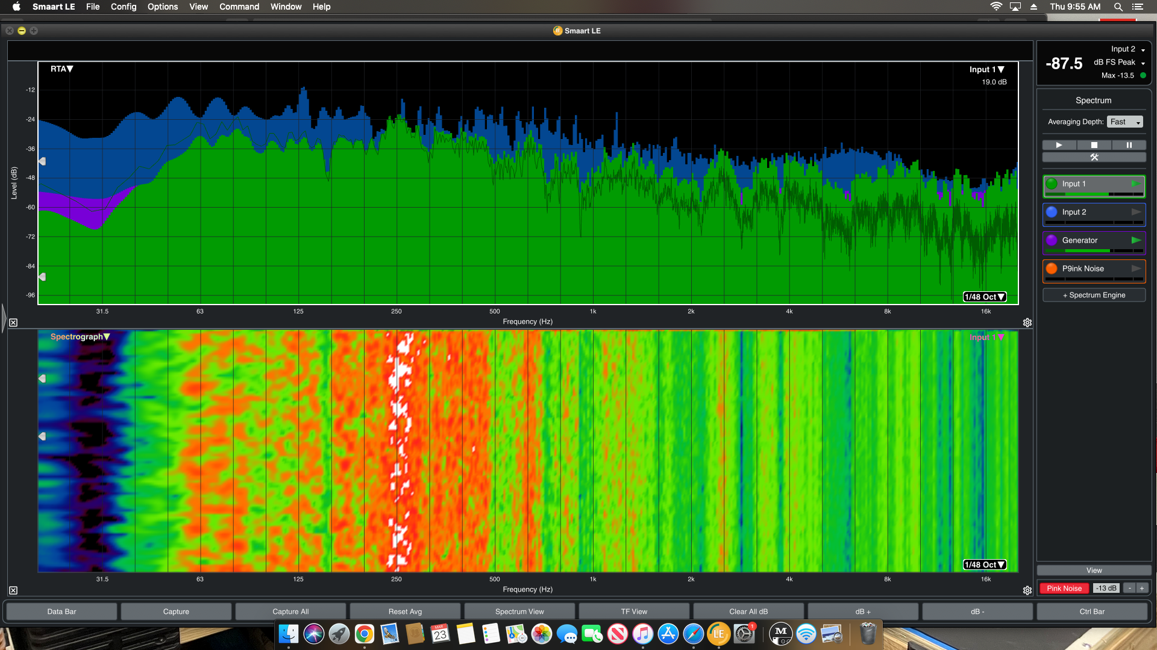Viewport: 1157px width, 650px height.
Task: Click the Data Bar button
Action: point(61,611)
